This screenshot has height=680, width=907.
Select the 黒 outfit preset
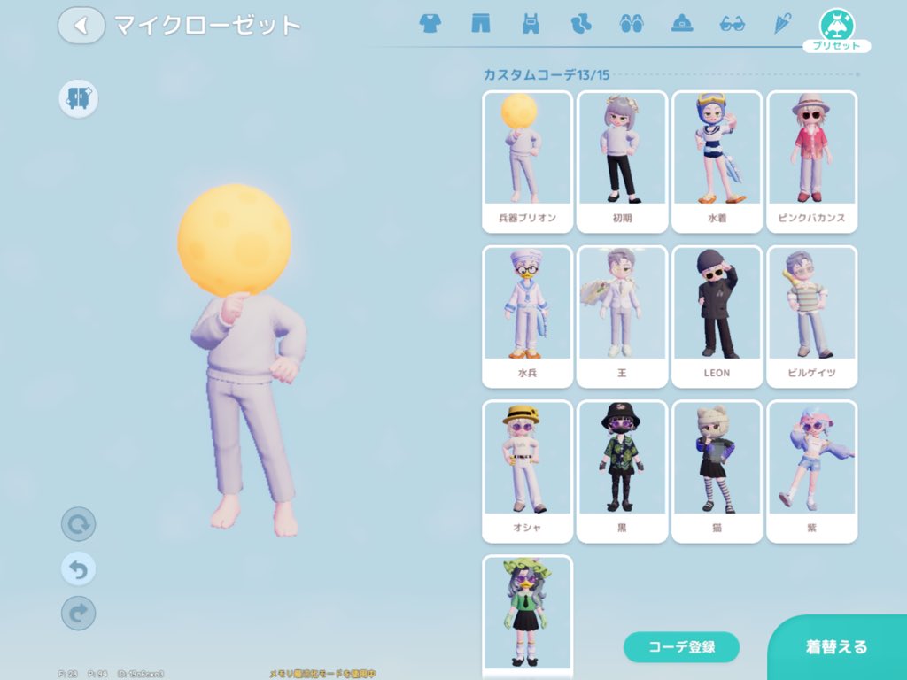coord(623,472)
